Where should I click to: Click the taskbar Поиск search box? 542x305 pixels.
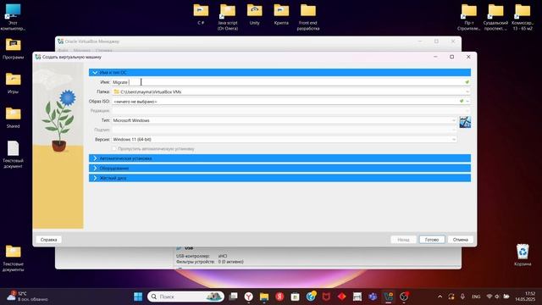click(185, 297)
